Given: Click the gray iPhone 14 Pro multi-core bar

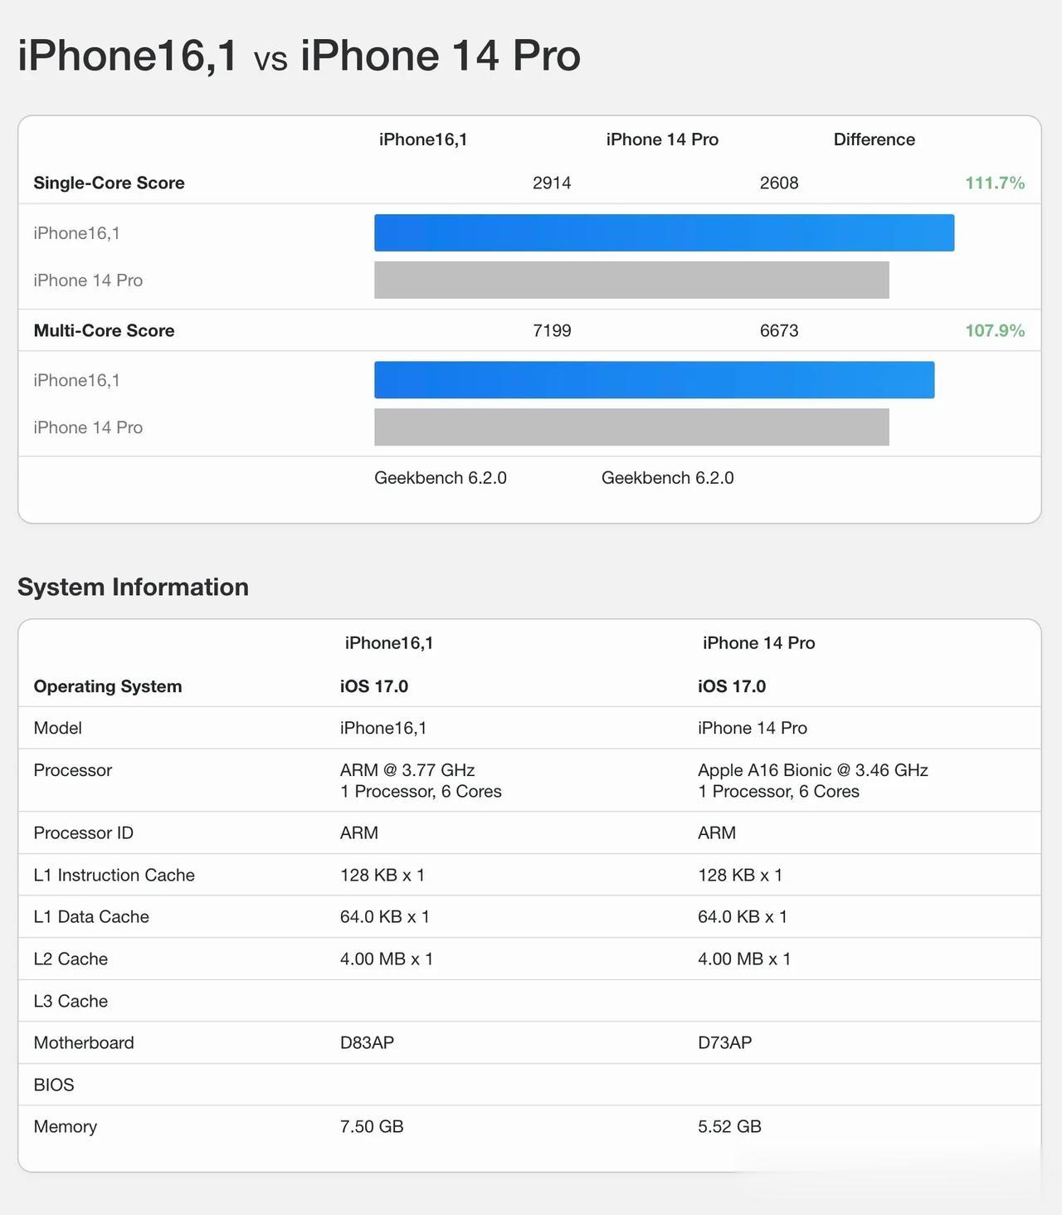Looking at the screenshot, I should [x=631, y=427].
